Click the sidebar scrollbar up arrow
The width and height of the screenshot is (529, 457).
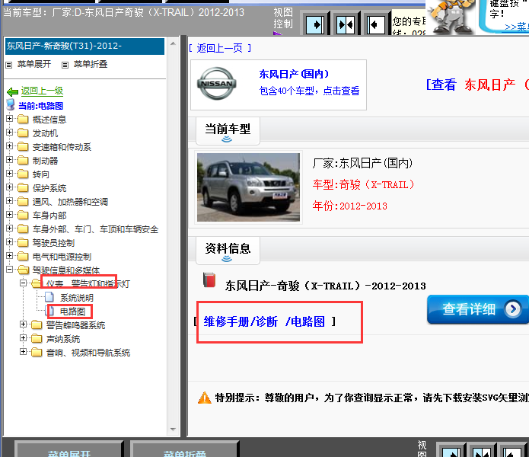(173, 43)
